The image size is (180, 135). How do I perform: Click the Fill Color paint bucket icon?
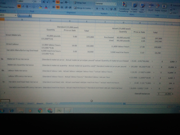pos(40,7)
